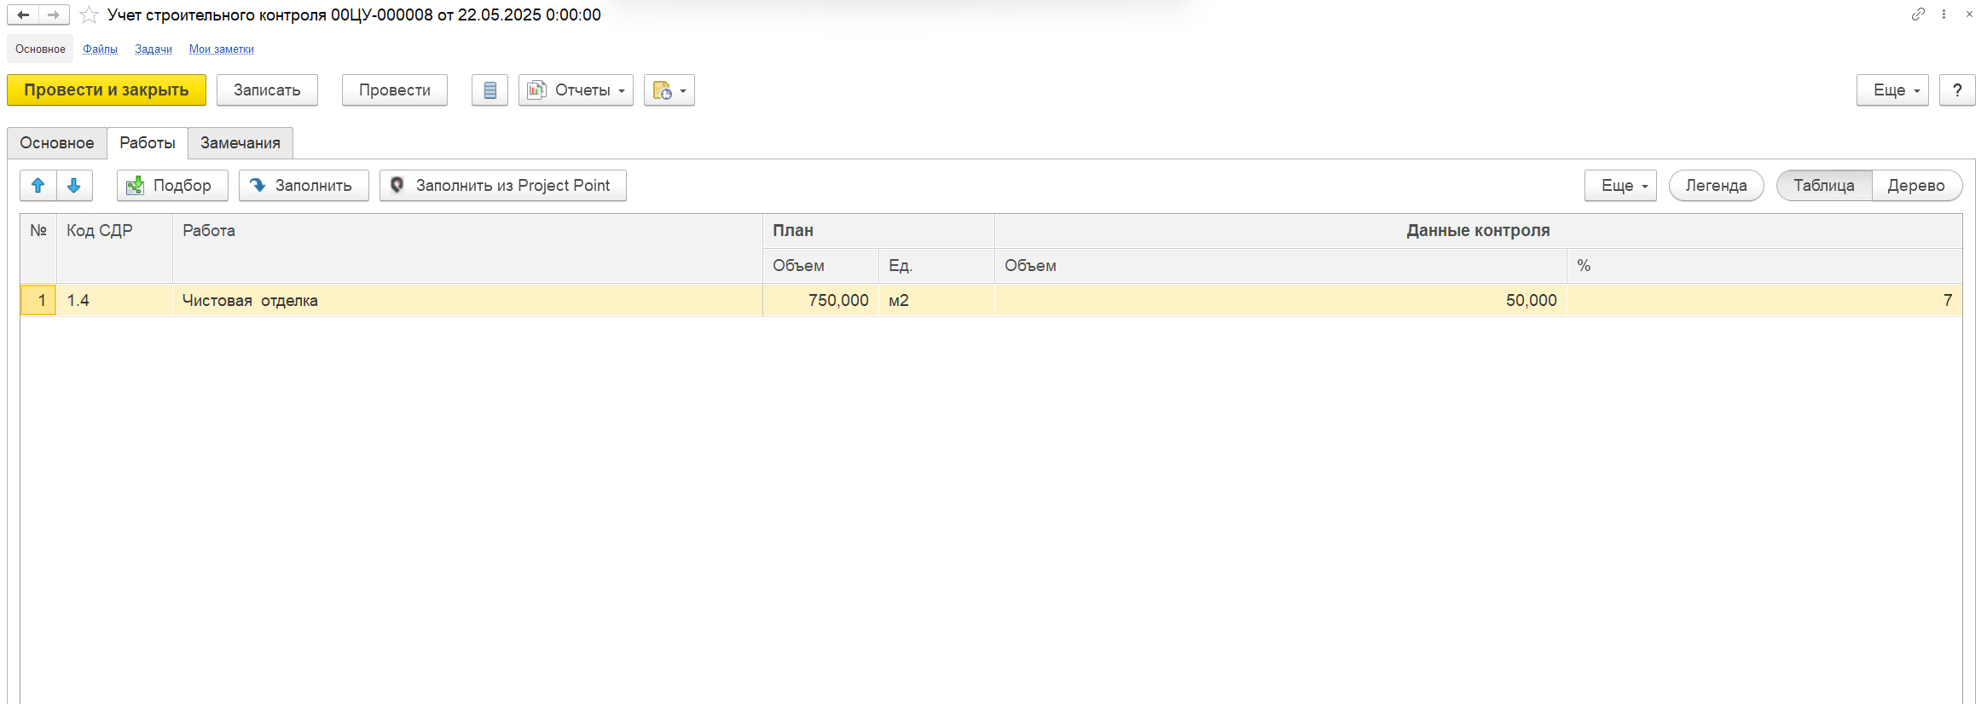
Task: Move row down with blue arrow
Action: click(x=74, y=185)
